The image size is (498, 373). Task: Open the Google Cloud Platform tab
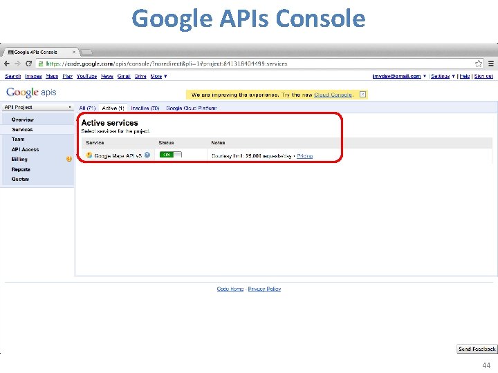coord(191,108)
